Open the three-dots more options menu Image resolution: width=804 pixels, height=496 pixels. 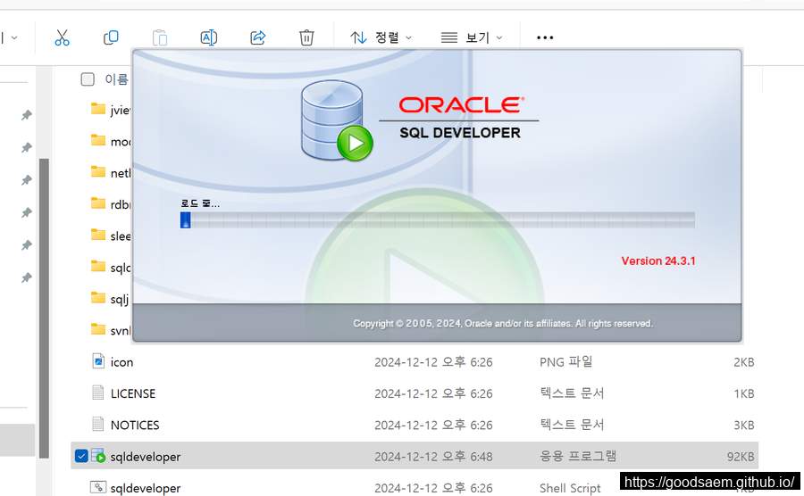pos(545,37)
